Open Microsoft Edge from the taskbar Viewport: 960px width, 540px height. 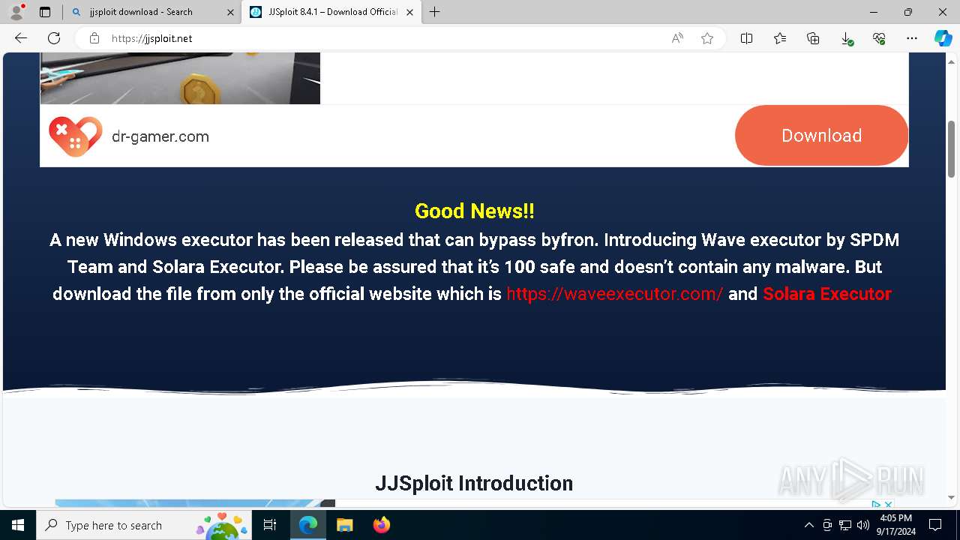tap(308, 525)
